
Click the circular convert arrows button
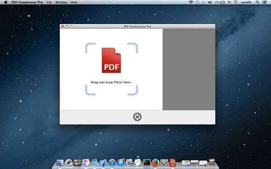pyautogui.click(x=137, y=117)
